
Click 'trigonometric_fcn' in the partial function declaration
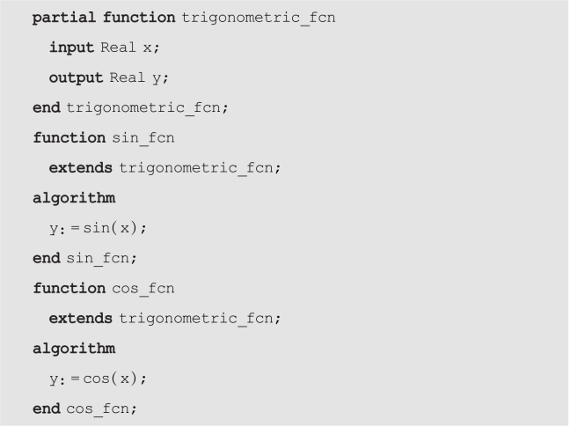259,18
